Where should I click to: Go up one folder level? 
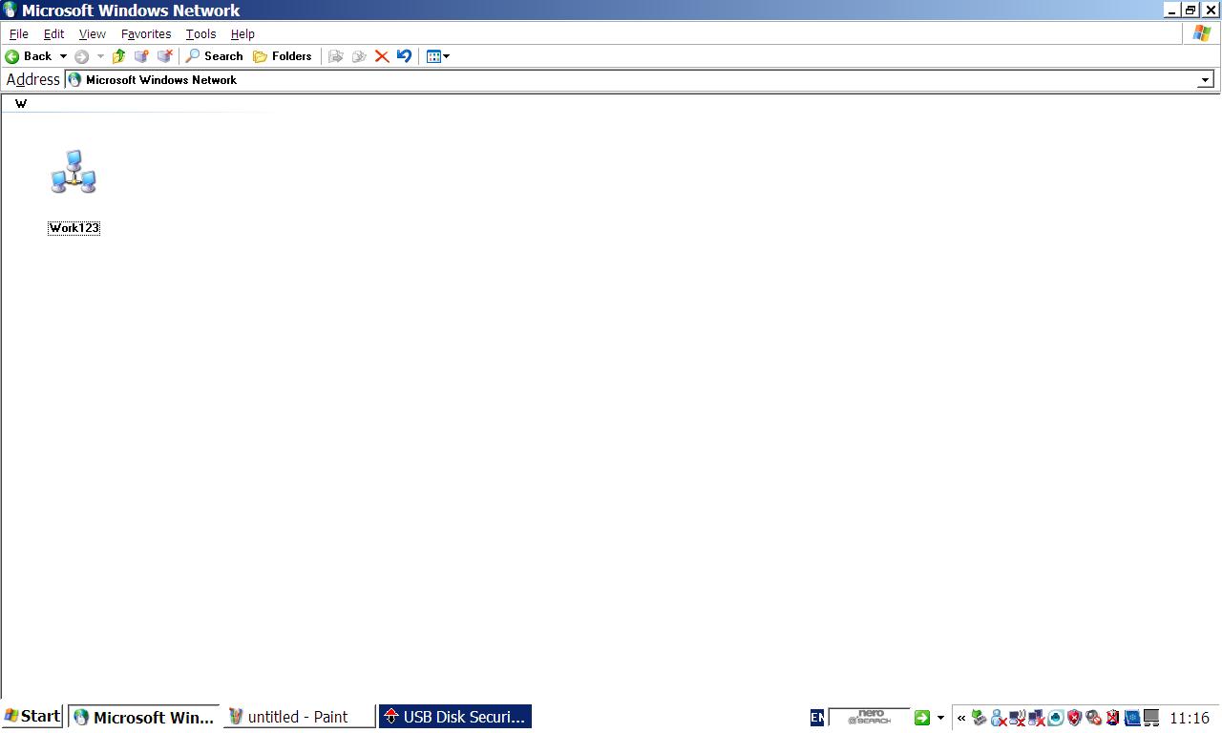(x=119, y=56)
